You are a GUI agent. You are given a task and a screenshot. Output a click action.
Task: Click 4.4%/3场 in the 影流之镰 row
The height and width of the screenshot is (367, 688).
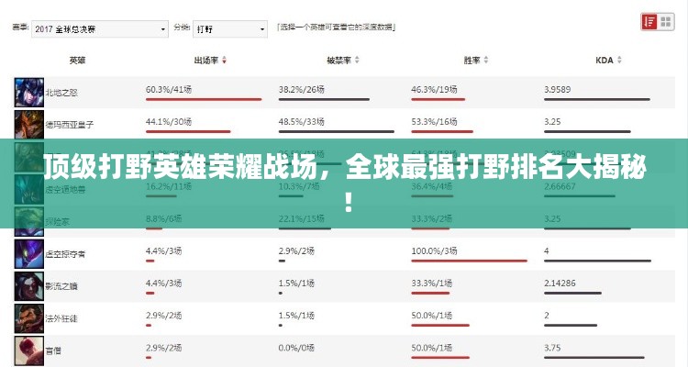pos(163,284)
